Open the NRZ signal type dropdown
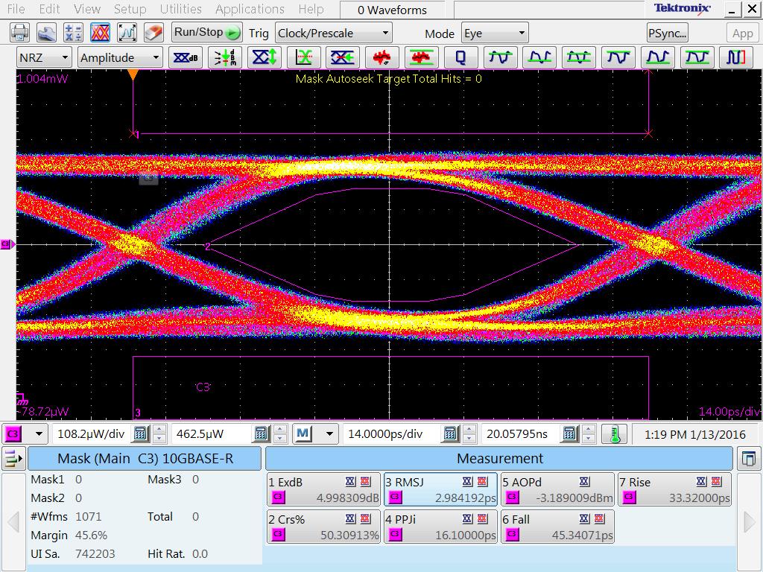The height and width of the screenshot is (572, 763). [44, 58]
